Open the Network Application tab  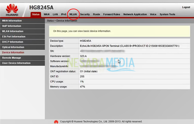135,14
